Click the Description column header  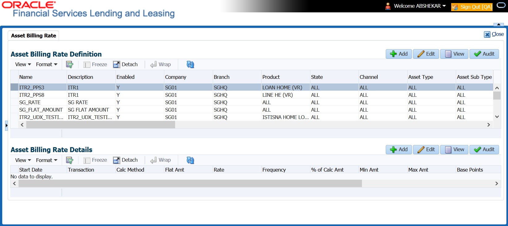[x=91, y=77]
